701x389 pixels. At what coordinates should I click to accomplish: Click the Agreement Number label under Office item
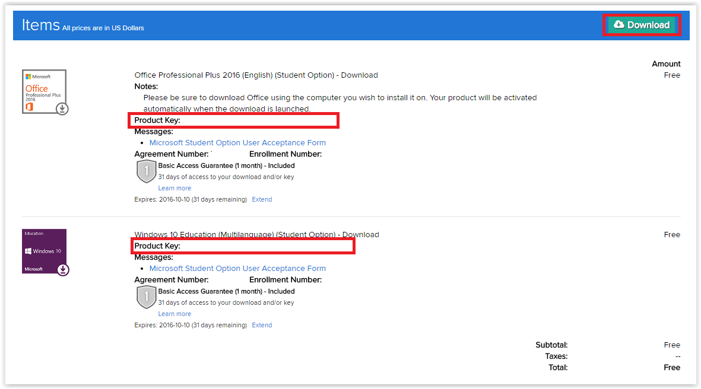pyautogui.click(x=171, y=154)
